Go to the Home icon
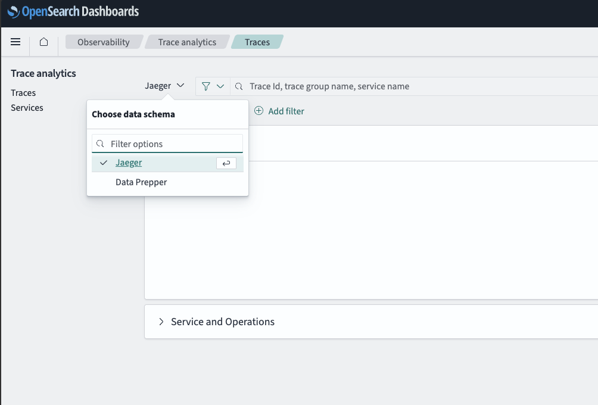The width and height of the screenshot is (598, 405). coord(43,42)
